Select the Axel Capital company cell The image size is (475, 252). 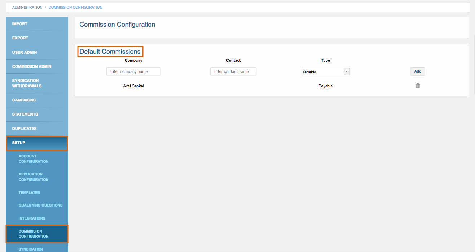[133, 86]
